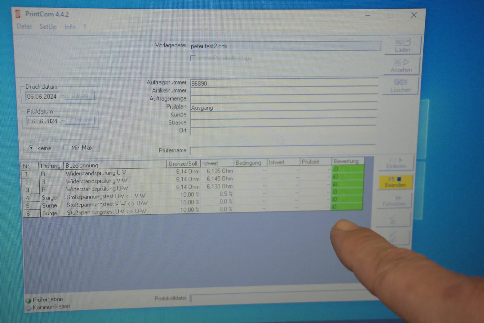484x323 pixels.
Task: Click the Artikelnummer input field
Action: (284, 91)
